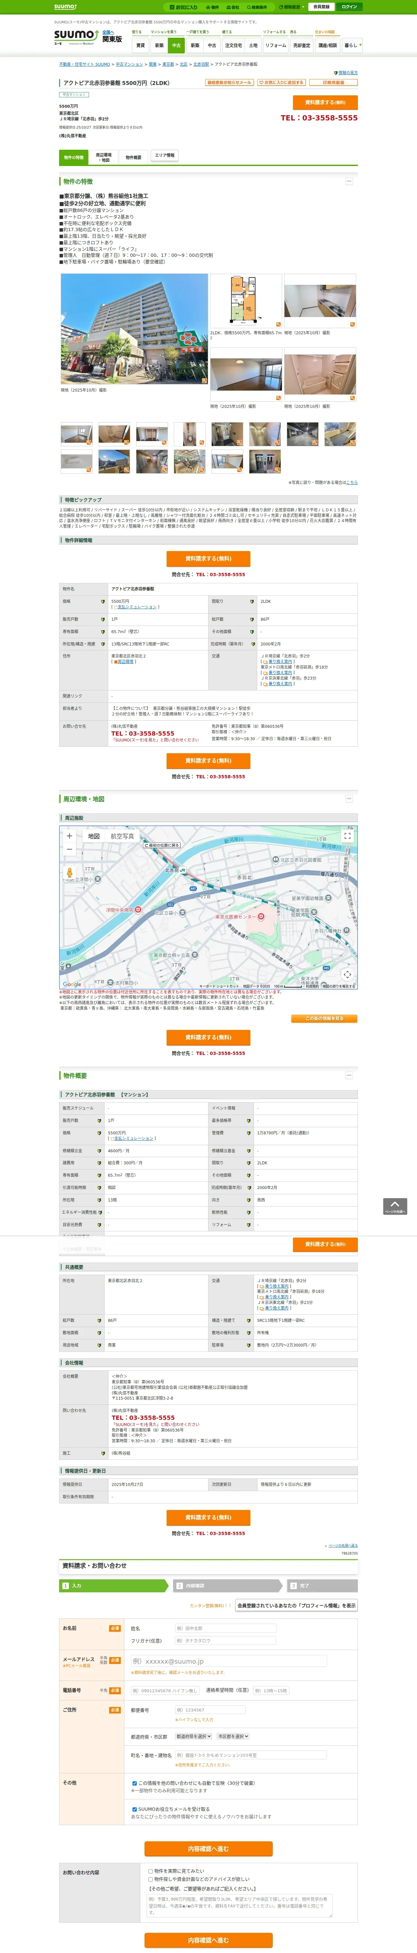
Task: Open 講座/相談 in the navigation bar
Action: click(x=328, y=46)
